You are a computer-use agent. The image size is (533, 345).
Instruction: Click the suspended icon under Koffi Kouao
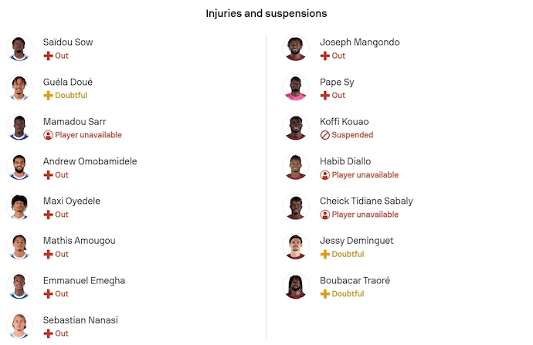325,135
